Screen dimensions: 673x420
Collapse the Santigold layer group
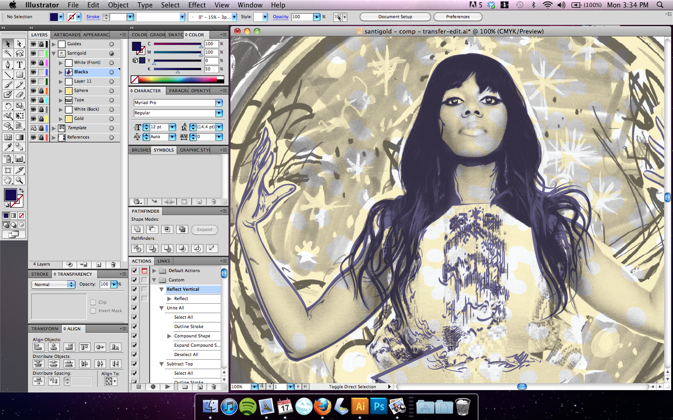54,53
